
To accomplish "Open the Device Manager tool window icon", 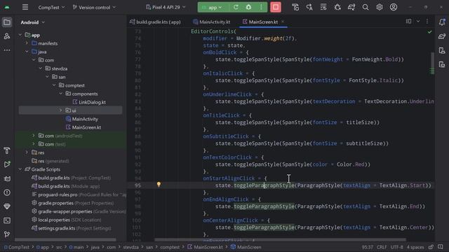I will pos(442,50).
